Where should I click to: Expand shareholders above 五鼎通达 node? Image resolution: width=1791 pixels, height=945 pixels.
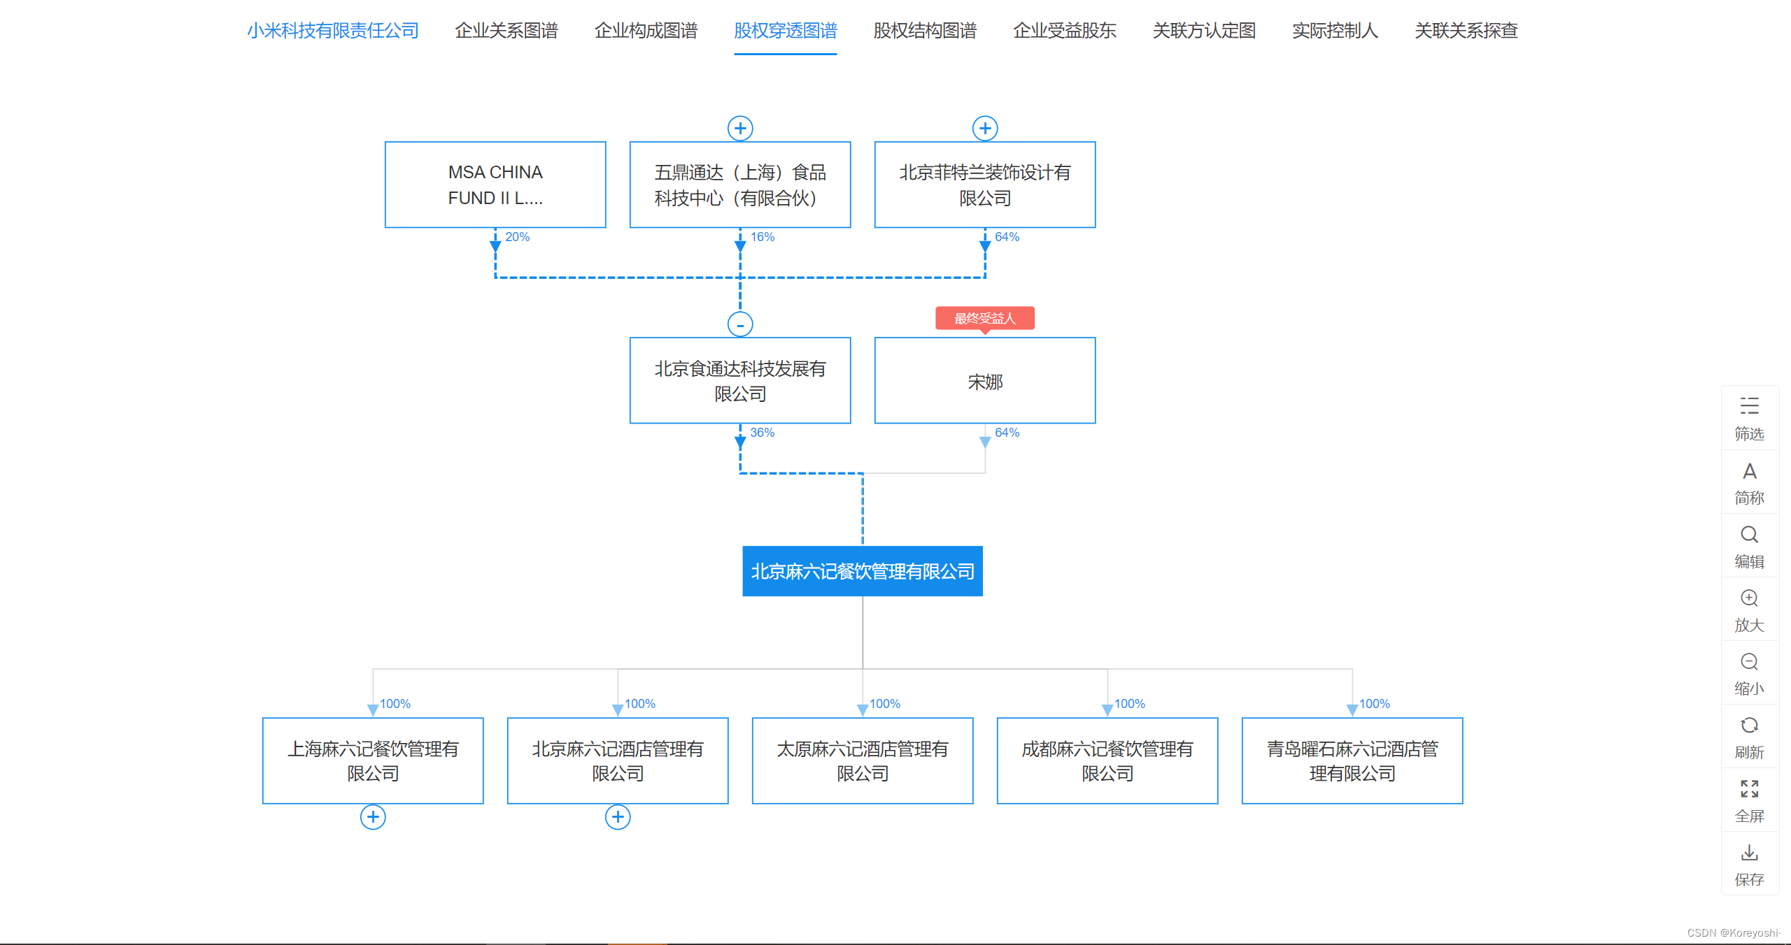click(740, 128)
